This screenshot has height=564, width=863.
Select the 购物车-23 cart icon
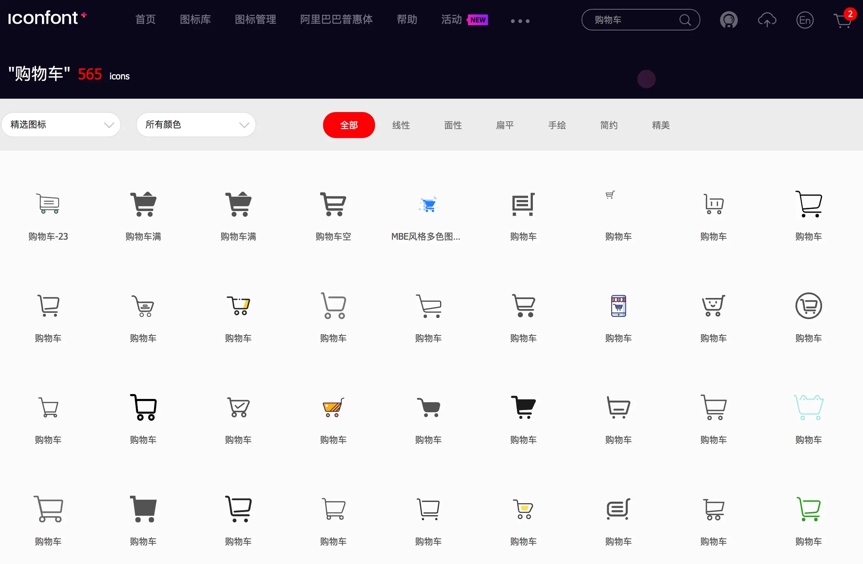pyautogui.click(x=48, y=203)
